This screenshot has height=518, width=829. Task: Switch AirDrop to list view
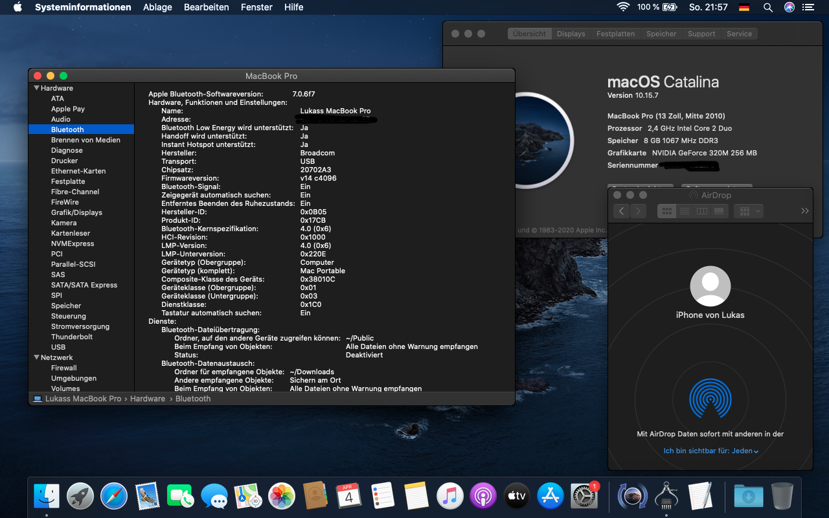coord(684,211)
